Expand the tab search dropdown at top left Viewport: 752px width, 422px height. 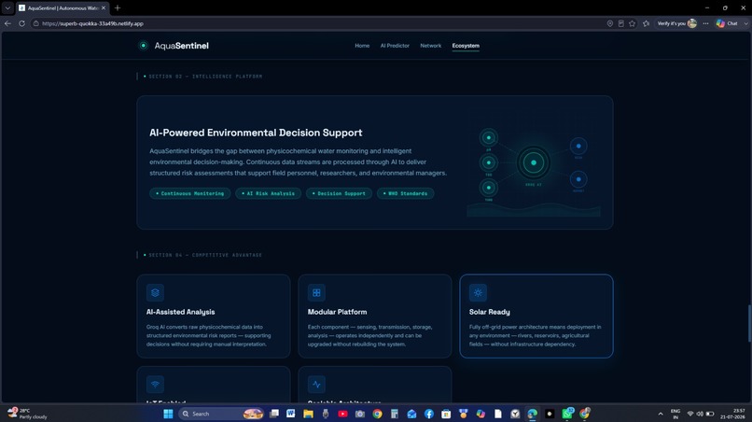click(x=7, y=7)
